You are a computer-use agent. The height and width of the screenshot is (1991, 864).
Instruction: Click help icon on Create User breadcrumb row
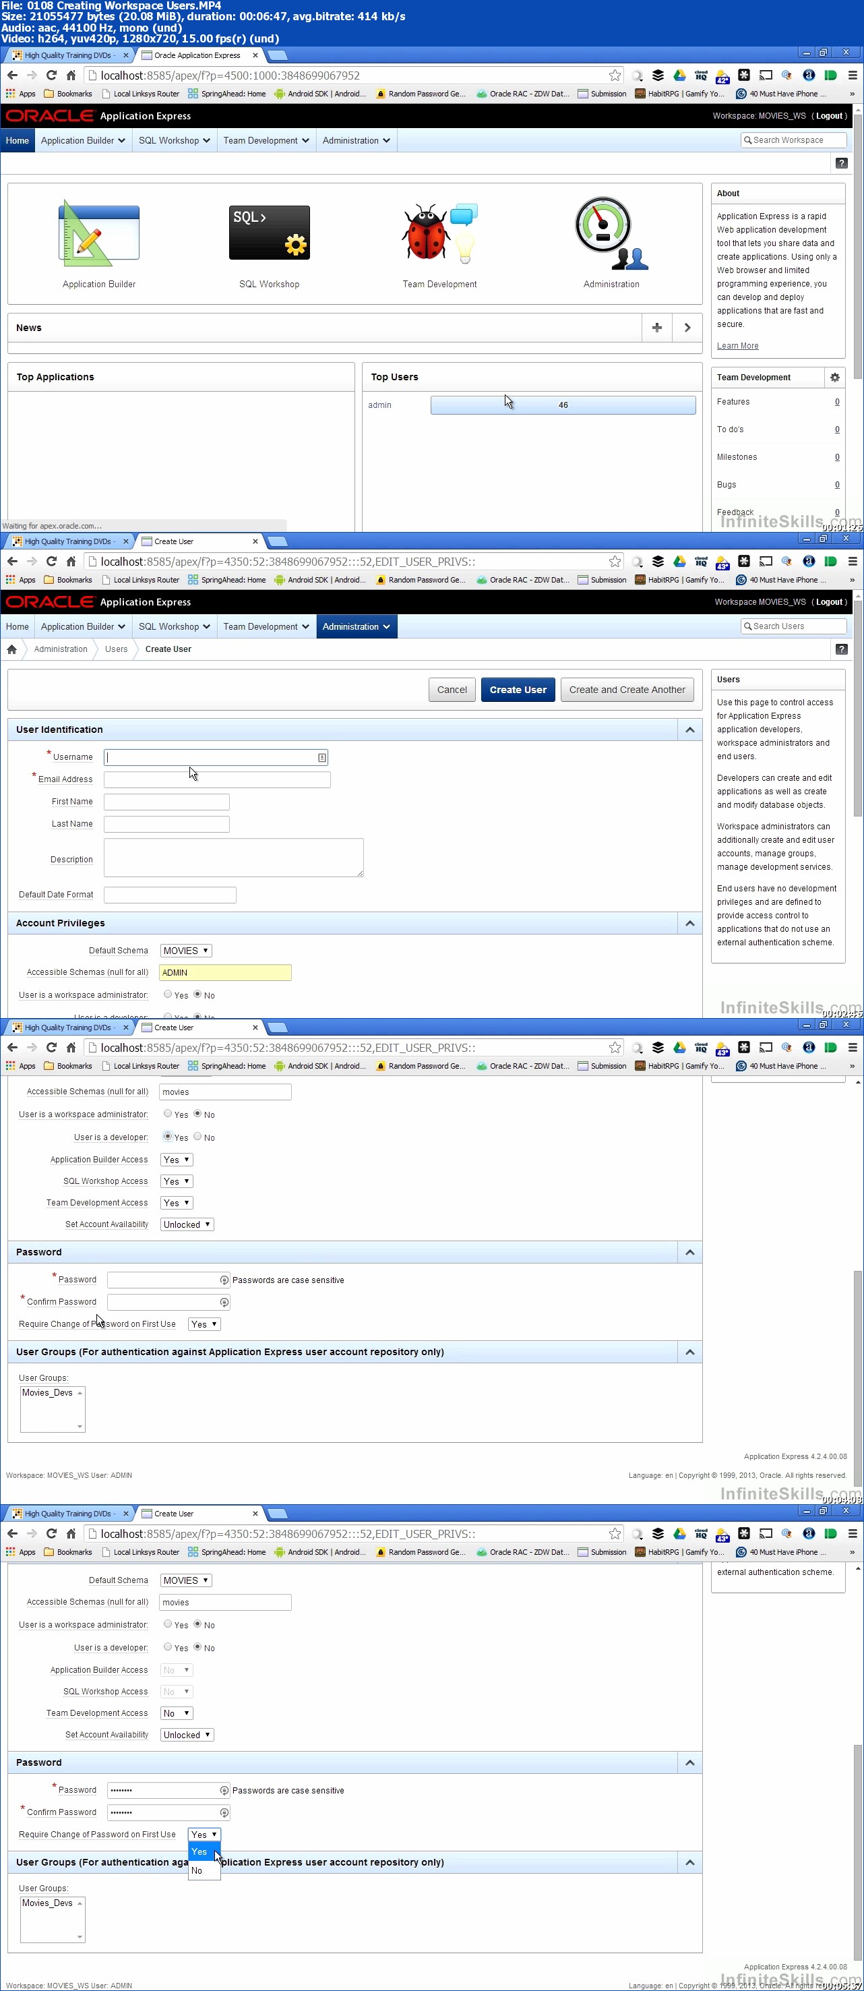(841, 649)
